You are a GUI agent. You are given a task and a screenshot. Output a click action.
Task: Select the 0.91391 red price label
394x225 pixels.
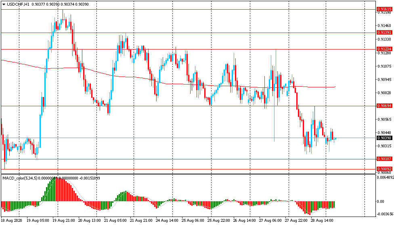pyautogui.click(x=383, y=32)
